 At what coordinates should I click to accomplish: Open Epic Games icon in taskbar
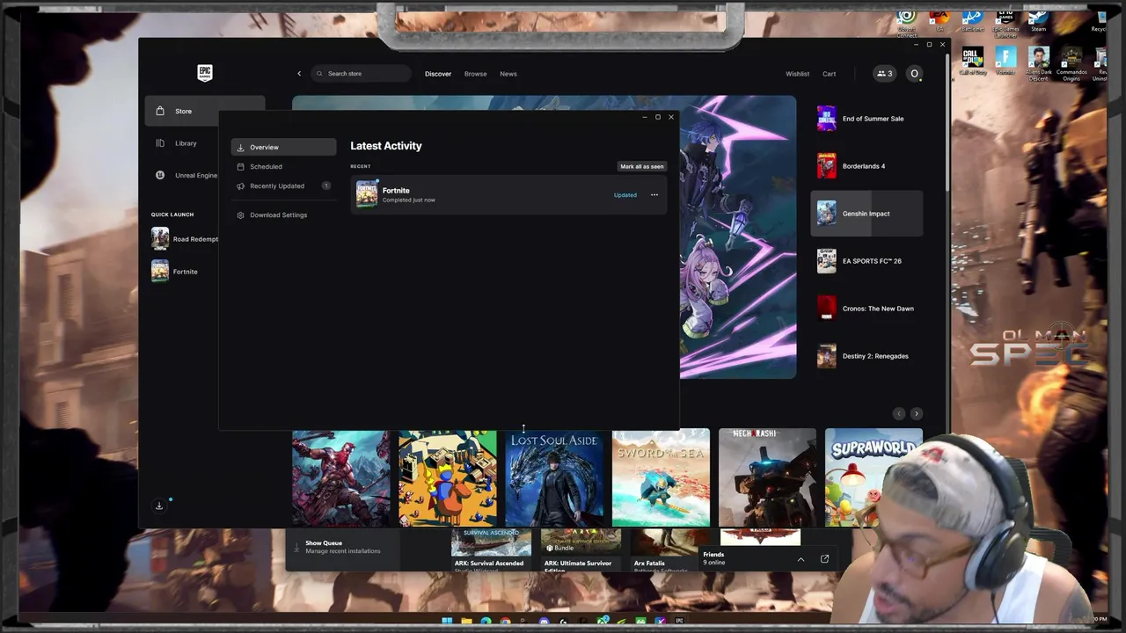coord(679,621)
